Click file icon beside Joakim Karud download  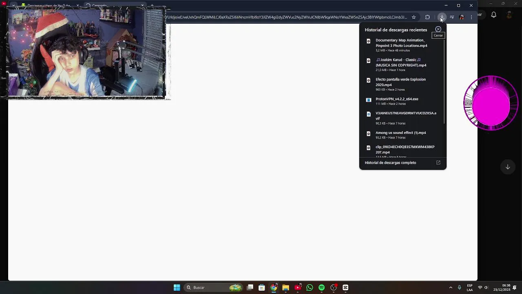(x=369, y=60)
